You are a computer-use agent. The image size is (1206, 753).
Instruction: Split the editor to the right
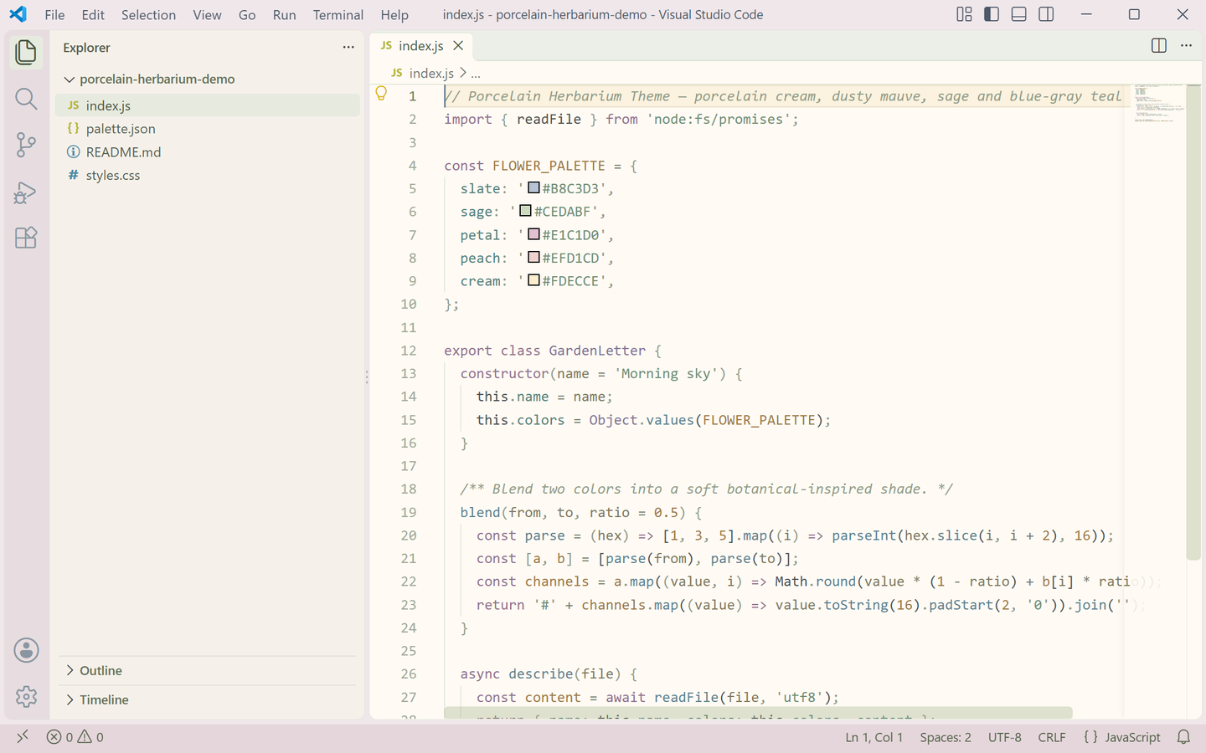pyautogui.click(x=1159, y=46)
